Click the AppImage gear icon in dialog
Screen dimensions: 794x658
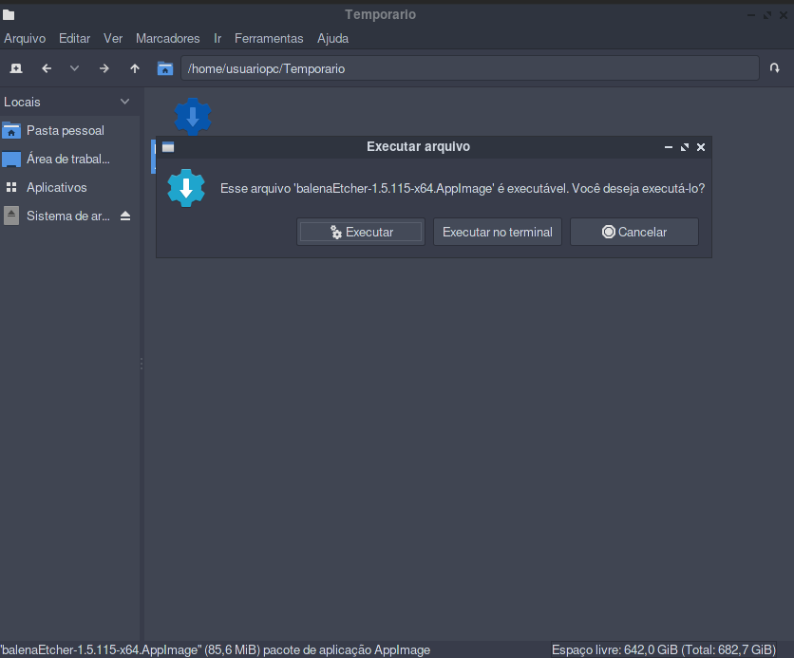(x=186, y=188)
